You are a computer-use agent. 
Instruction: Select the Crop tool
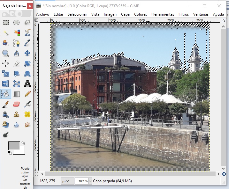pos(17,63)
